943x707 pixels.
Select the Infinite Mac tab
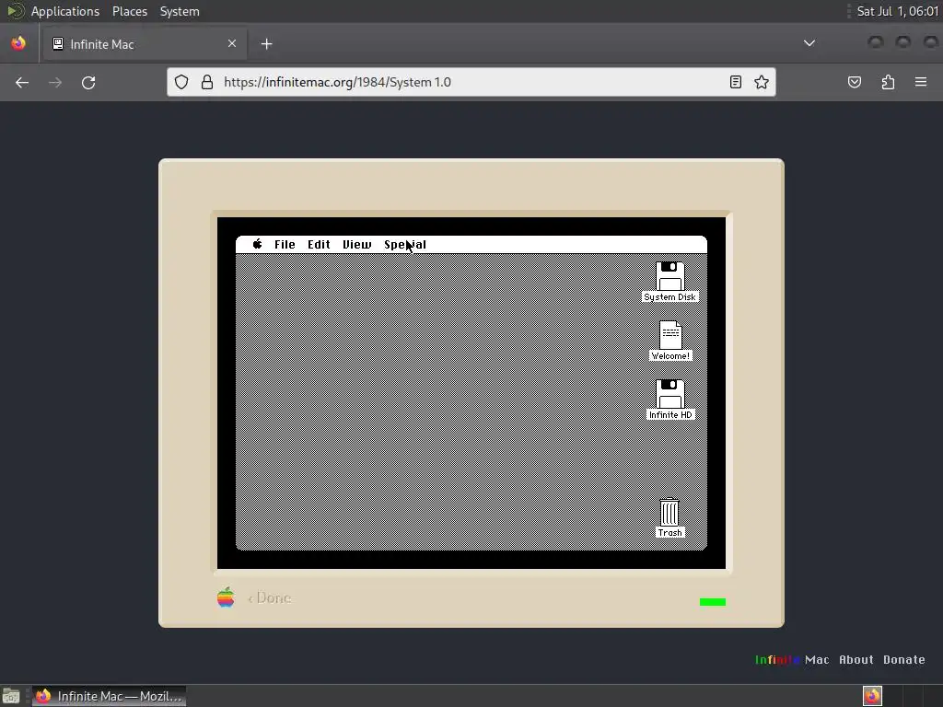coord(145,44)
